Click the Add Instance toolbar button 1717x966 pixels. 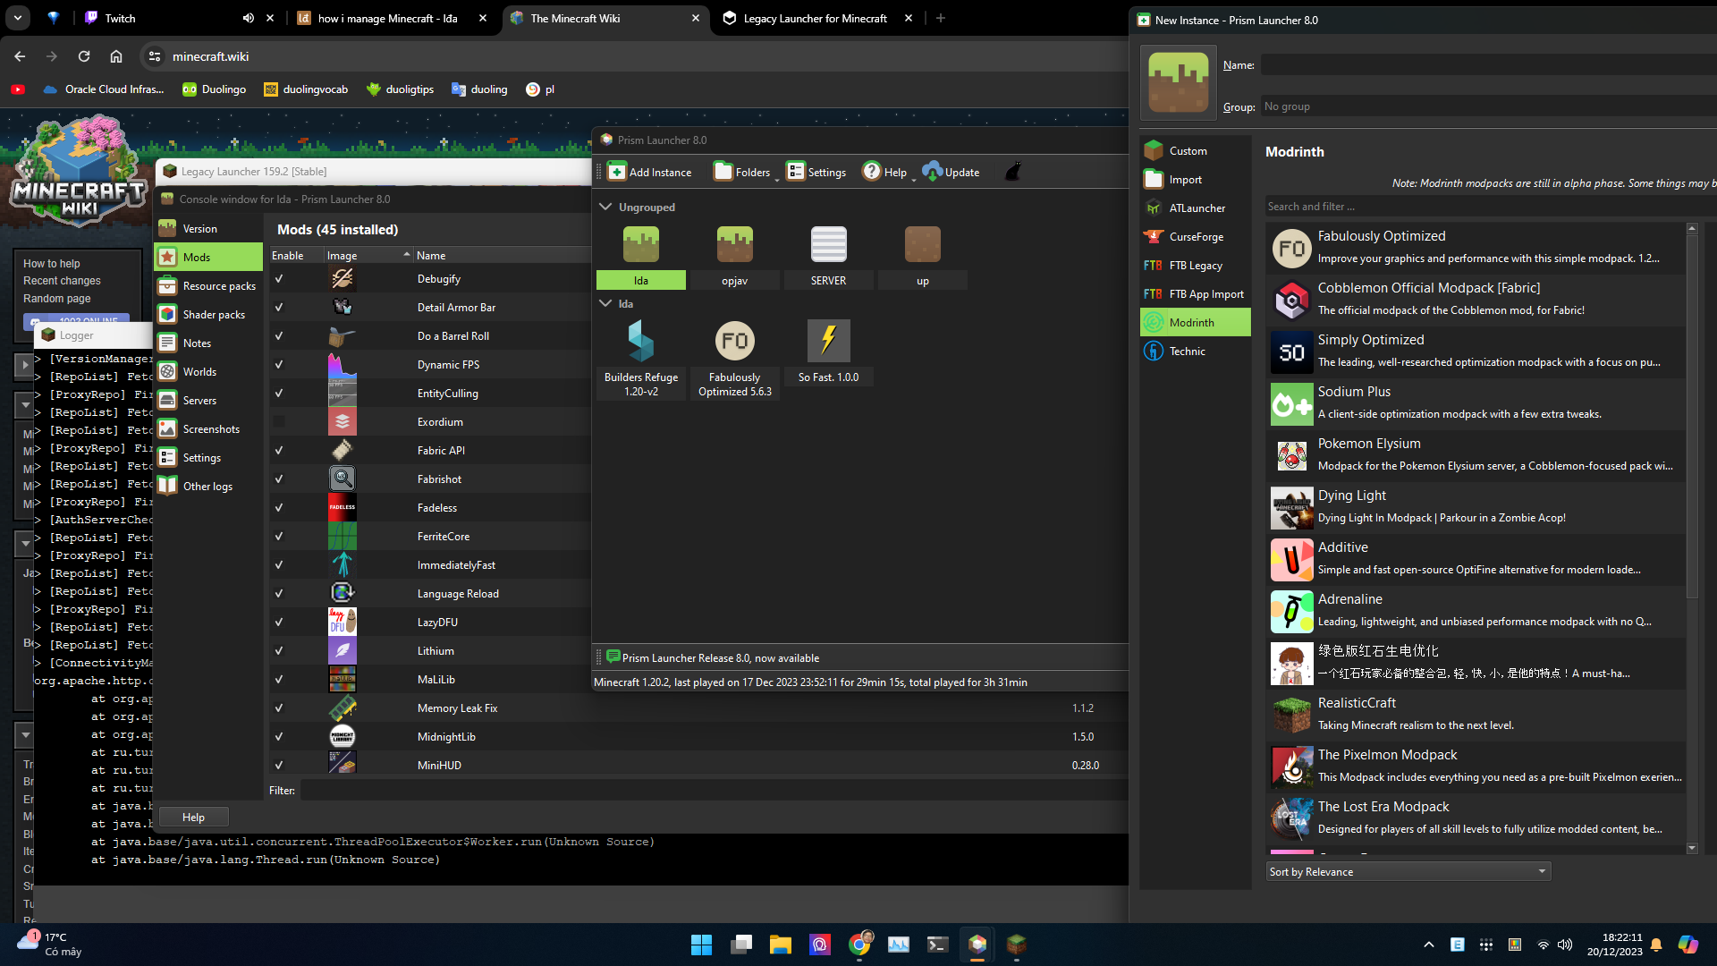650,172
